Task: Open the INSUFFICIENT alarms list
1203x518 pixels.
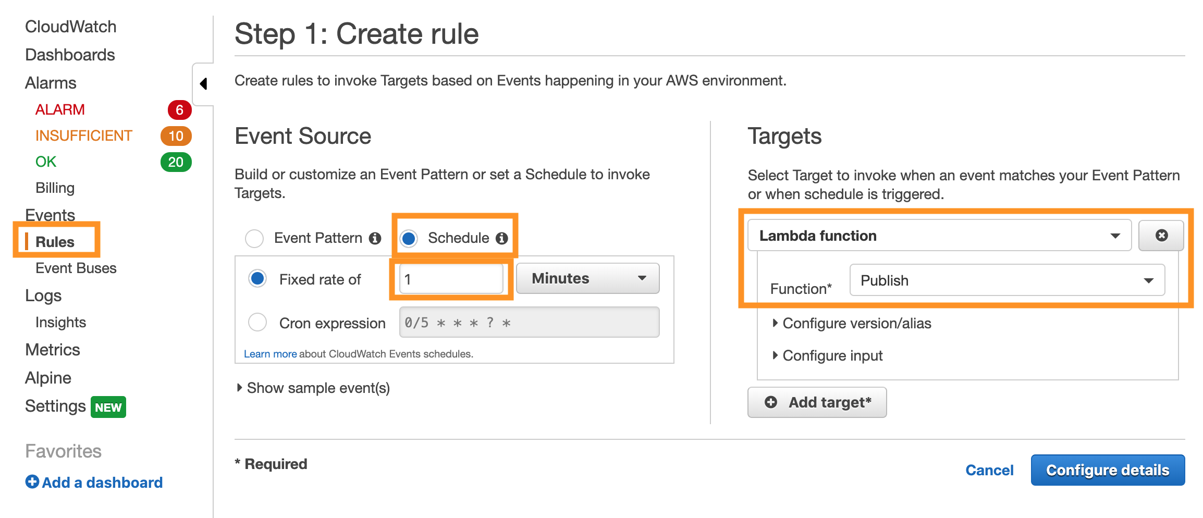Action: 84,135
